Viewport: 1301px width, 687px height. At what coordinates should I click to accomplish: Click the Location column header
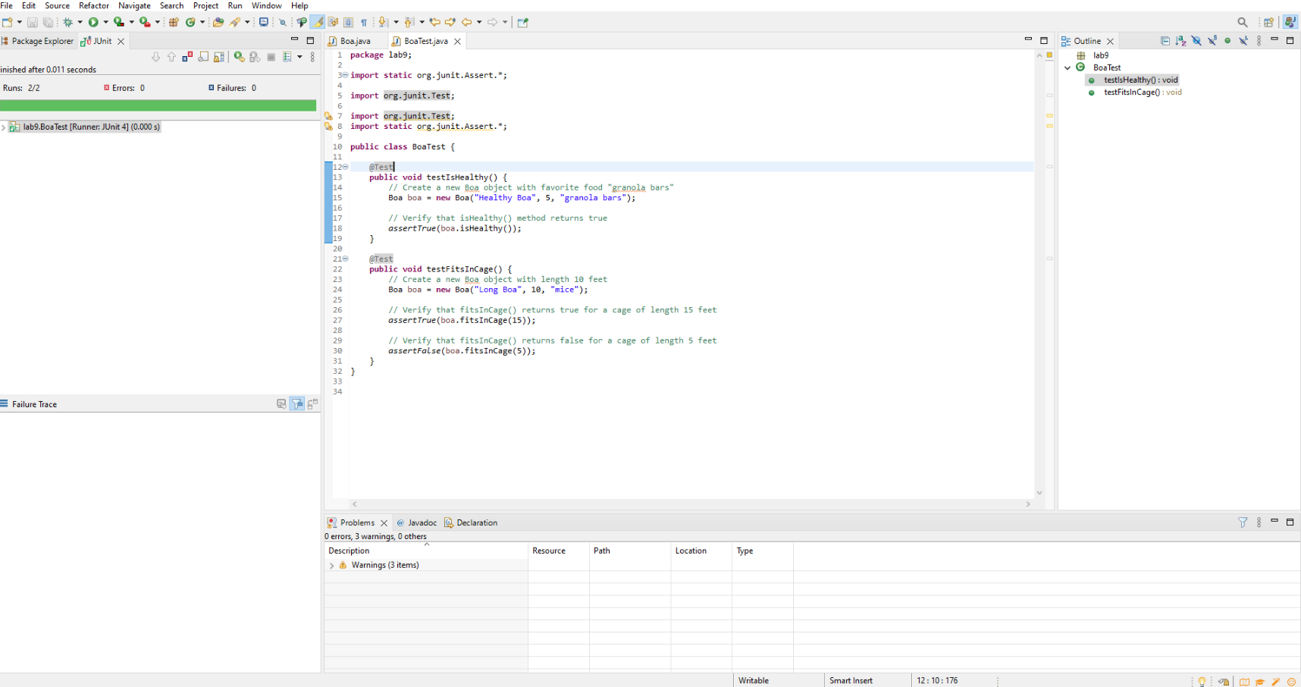click(701, 551)
